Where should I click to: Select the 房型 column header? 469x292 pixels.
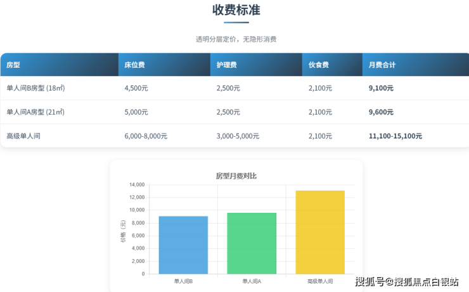(13, 65)
